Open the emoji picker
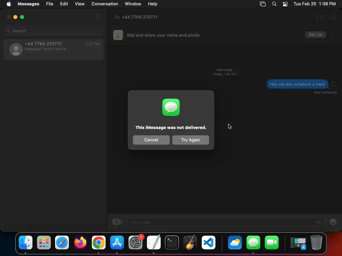342x256 pixels. (x=333, y=222)
